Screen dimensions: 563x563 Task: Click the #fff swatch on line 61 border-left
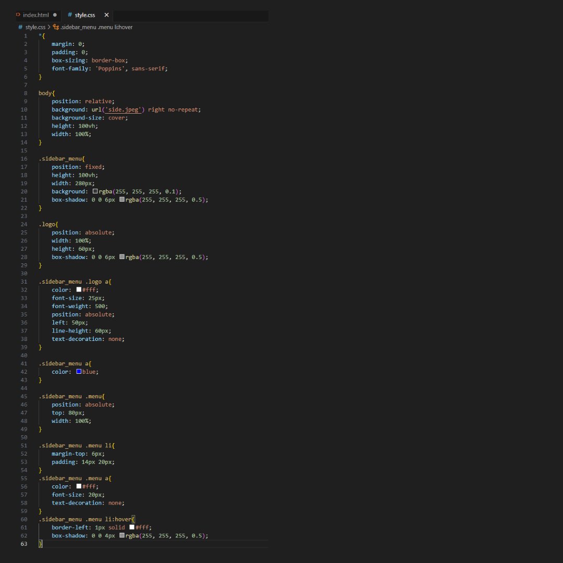[132, 527]
